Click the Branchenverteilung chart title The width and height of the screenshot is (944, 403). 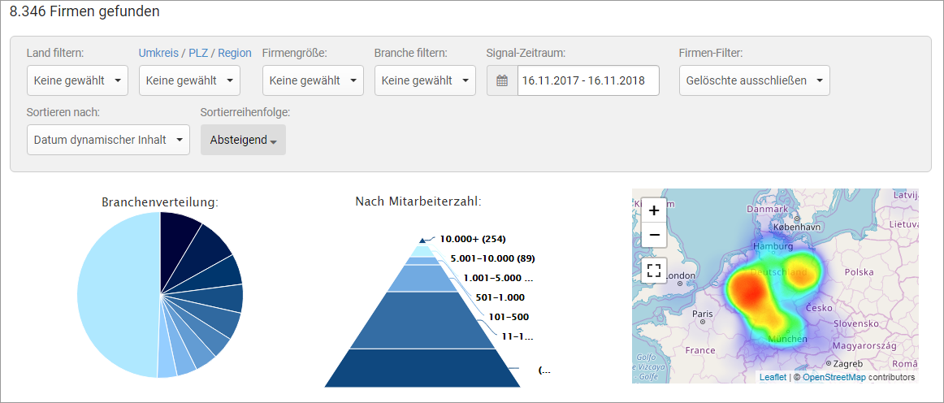(x=160, y=202)
